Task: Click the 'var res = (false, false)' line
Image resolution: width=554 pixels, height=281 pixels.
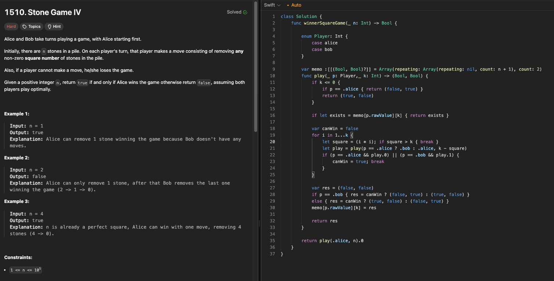Action: coord(342,188)
